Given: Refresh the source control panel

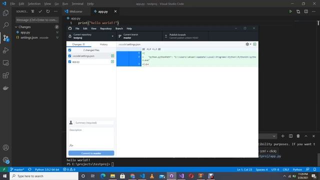Looking at the screenshot, I should (48, 11).
